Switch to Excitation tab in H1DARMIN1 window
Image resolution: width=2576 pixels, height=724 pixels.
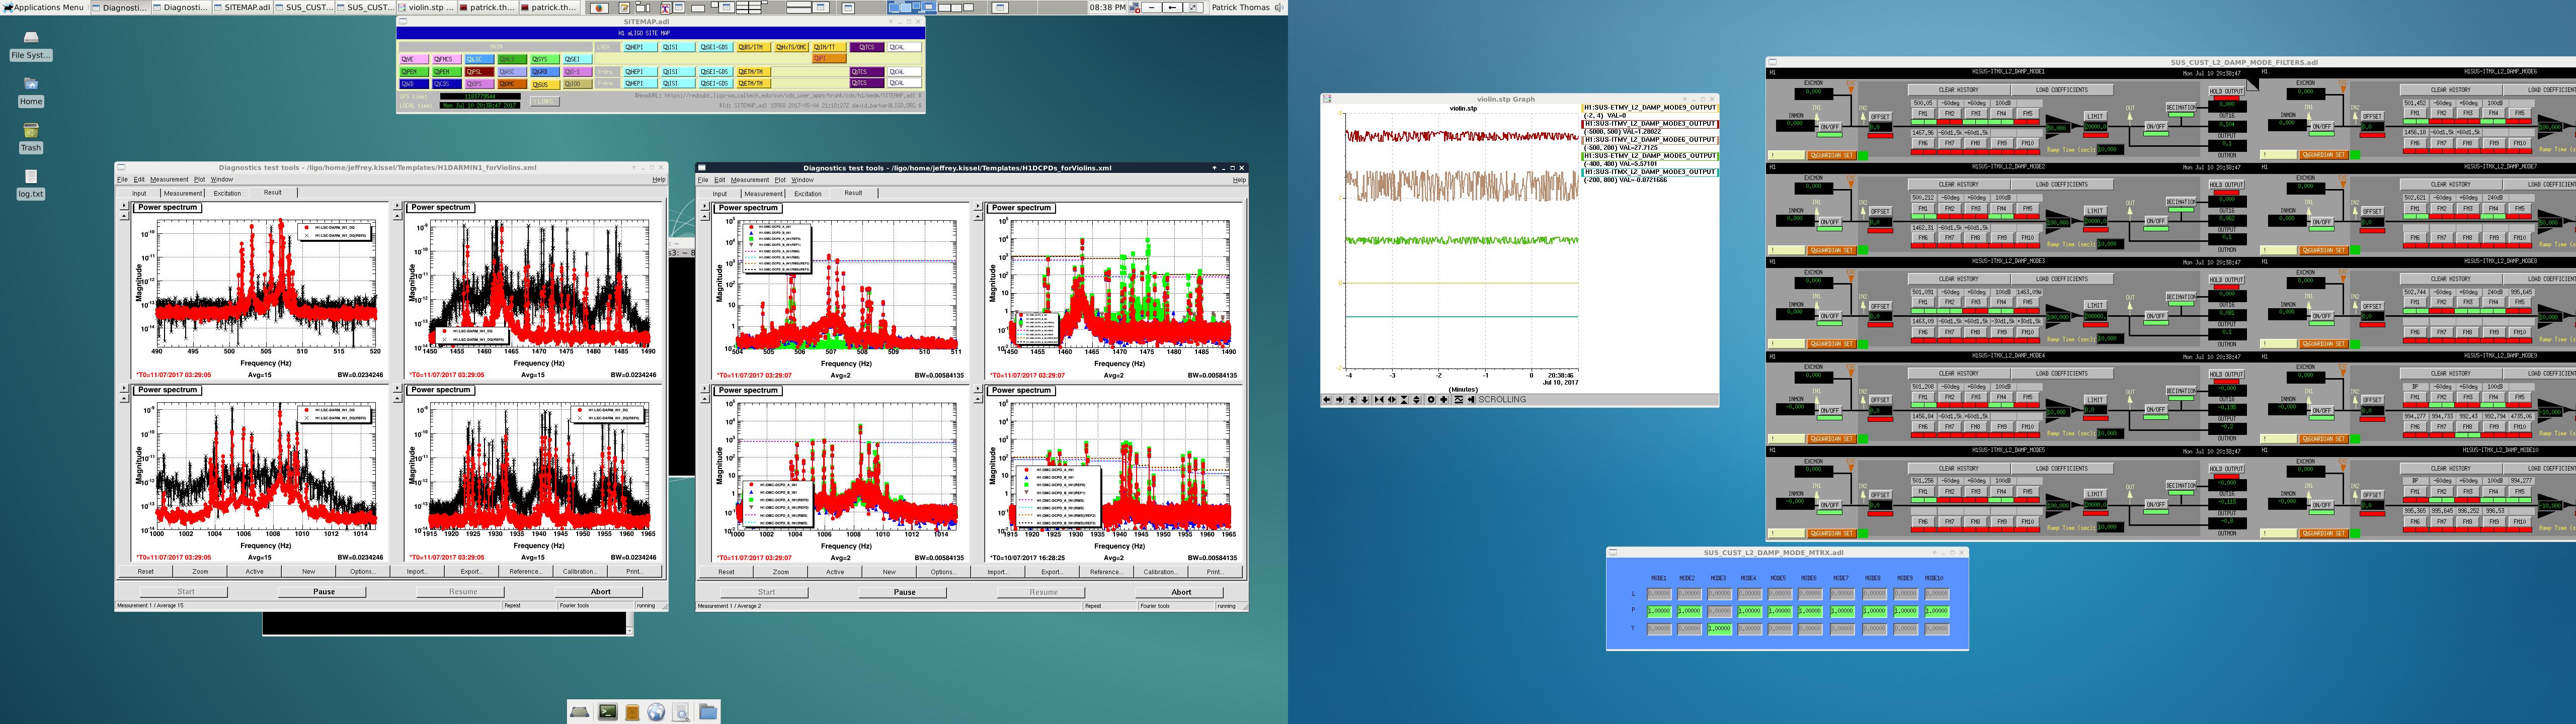[x=227, y=193]
